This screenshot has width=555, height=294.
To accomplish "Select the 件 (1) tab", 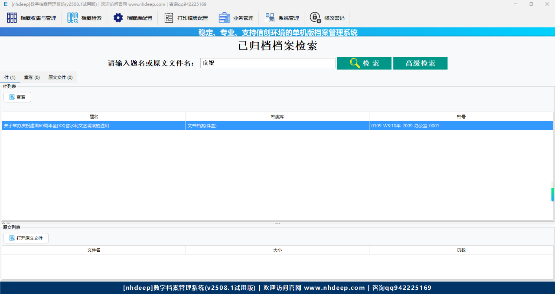I will tap(10, 77).
